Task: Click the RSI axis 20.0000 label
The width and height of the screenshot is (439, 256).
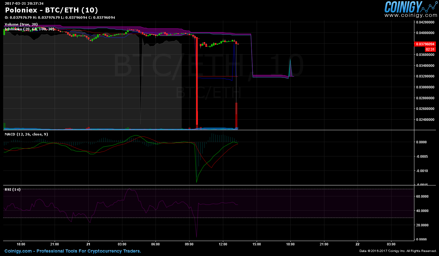Action: (422, 225)
